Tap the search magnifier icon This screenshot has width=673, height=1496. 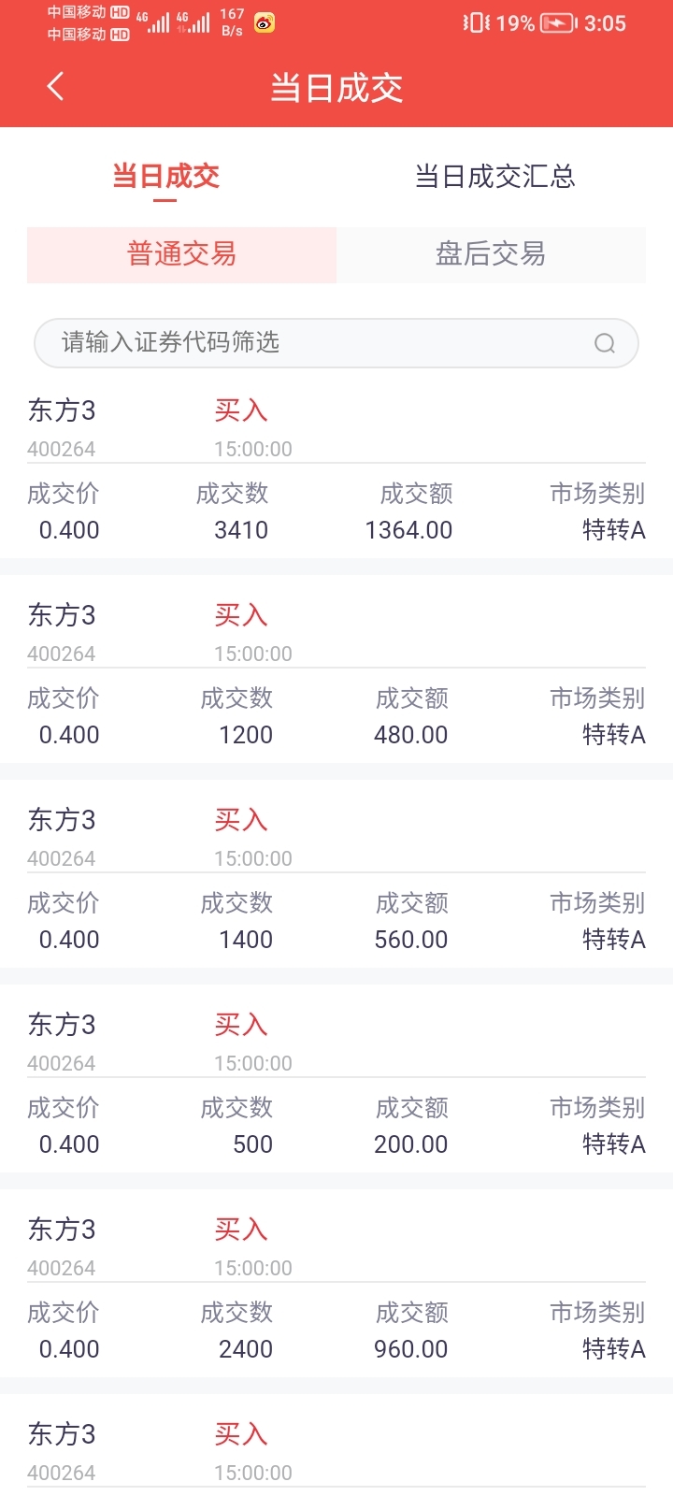605,343
